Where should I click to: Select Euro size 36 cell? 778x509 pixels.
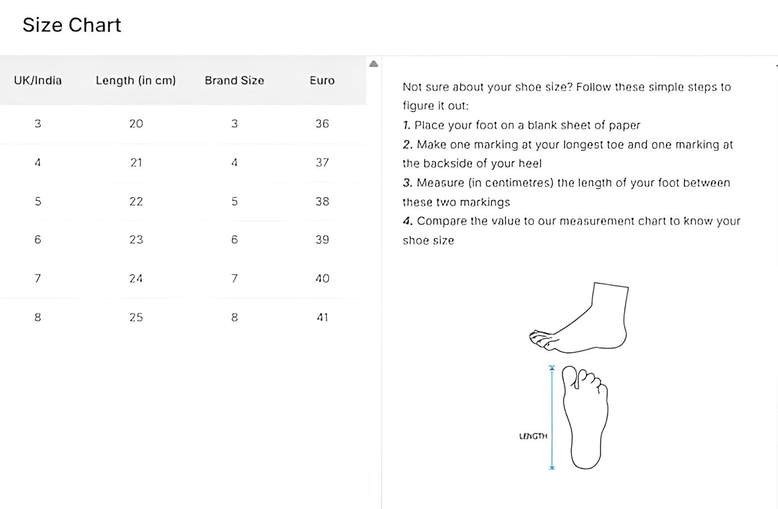(x=322, y=124)
